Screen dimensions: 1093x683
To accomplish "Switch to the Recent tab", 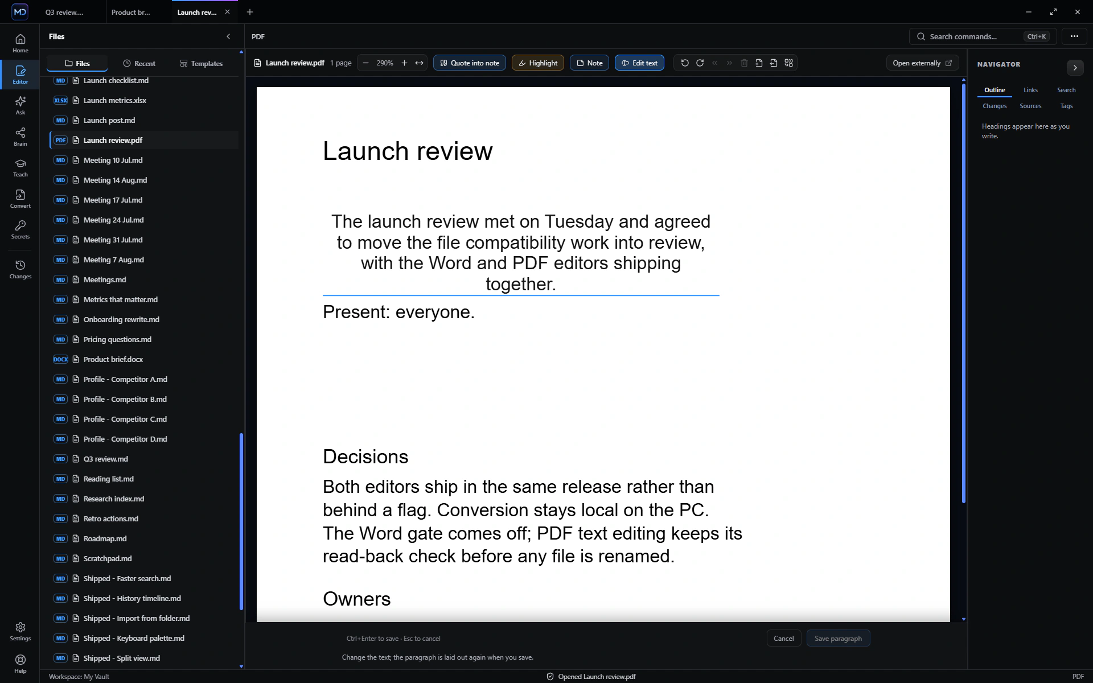I will [x=139, y=64].
